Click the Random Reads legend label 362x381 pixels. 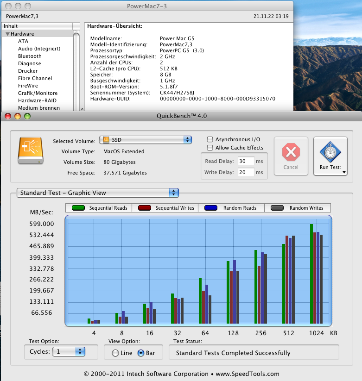click(240, 208)
